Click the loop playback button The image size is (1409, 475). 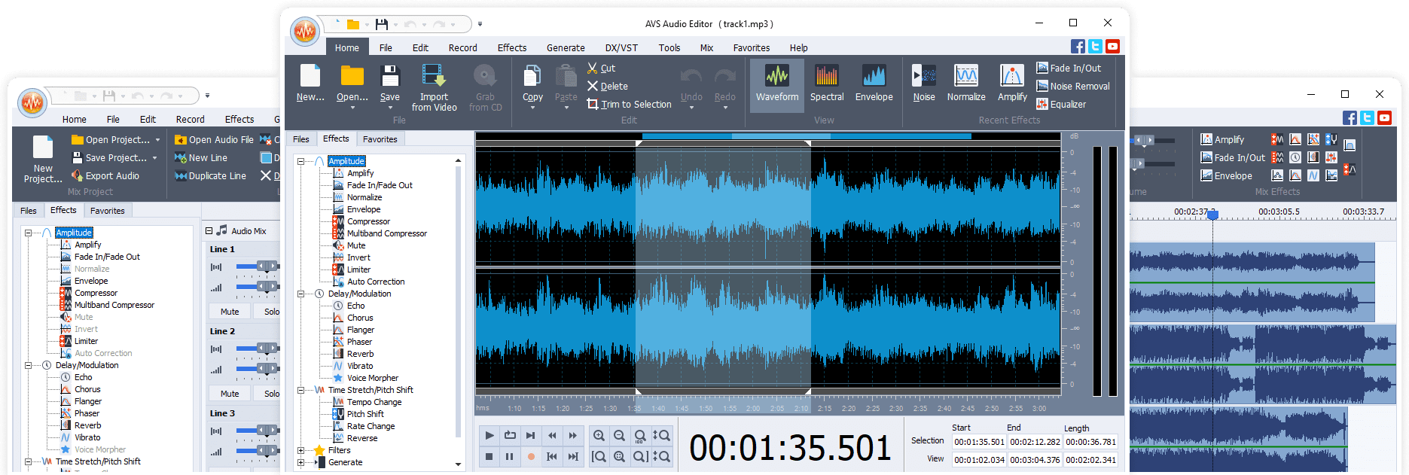(510, 435)
